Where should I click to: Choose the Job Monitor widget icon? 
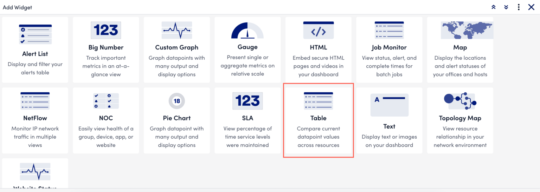pyautogui.click(x=389, y=30)
